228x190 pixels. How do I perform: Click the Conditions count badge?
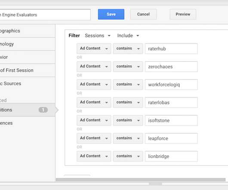pyautogui.click(x=43, y=110)
